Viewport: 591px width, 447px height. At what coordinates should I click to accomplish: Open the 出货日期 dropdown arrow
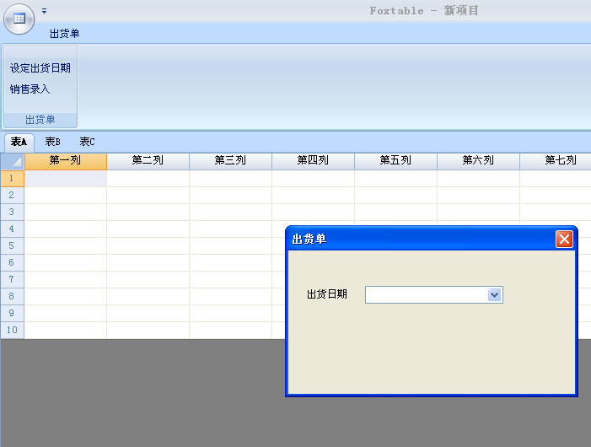click(495, 294)
